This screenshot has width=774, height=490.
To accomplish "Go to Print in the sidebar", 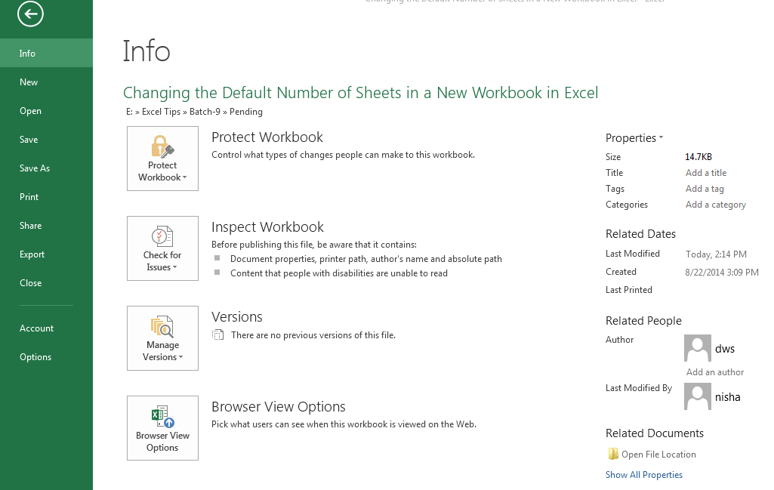I will pyautogui.click(x=46, y=196).
